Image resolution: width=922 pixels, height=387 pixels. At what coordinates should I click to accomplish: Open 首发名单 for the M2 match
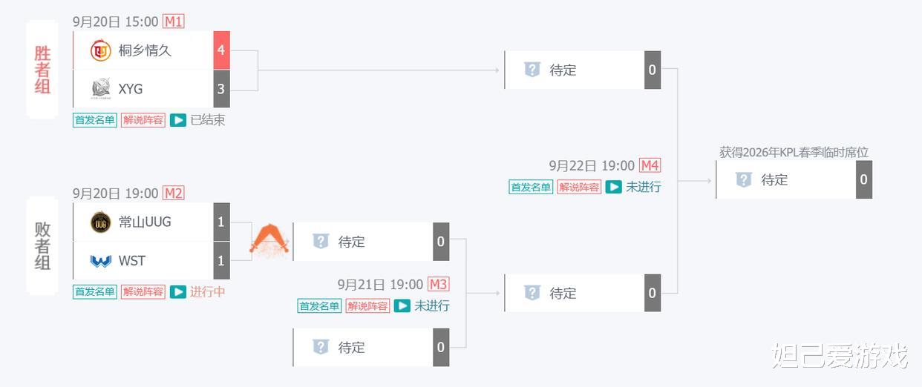pyautogui.click(x=95, y=292)
